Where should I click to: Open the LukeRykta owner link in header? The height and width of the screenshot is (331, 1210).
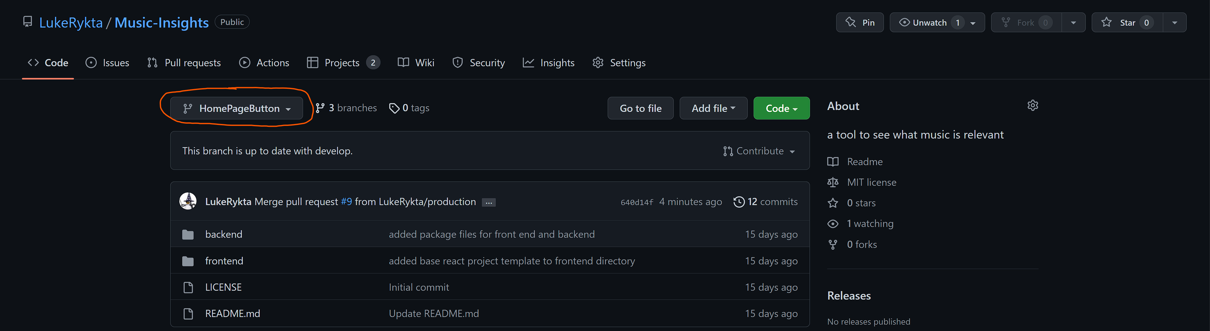(x=71, y=23)
